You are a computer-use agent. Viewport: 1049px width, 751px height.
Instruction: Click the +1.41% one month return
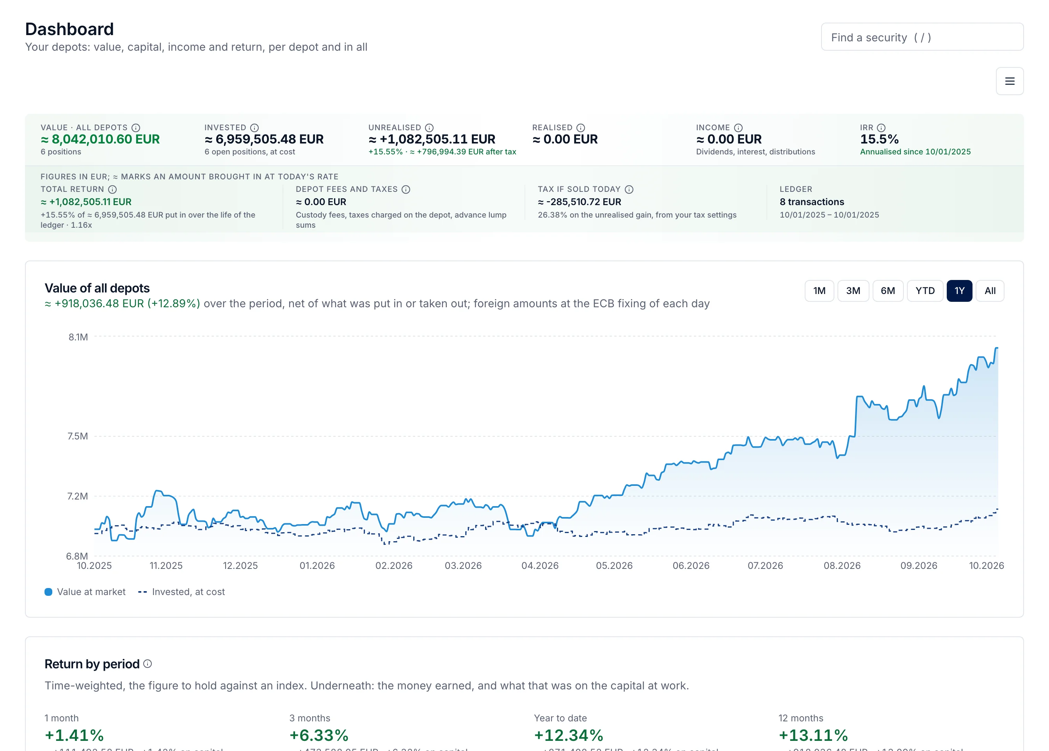(x=74, y=735)
